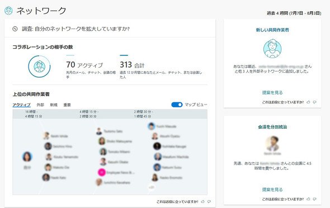Thumbs down the main network card feedback
Viewport: 330px width, 208px height.
[209, 201]
